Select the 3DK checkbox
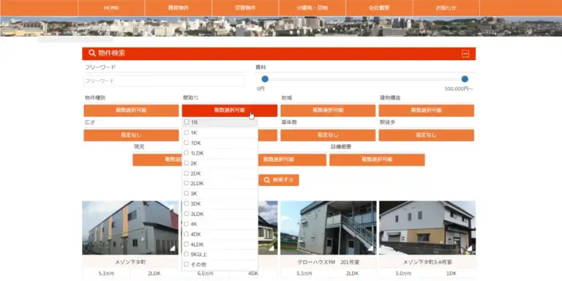 pyautogui.click(x=187, y=203)
